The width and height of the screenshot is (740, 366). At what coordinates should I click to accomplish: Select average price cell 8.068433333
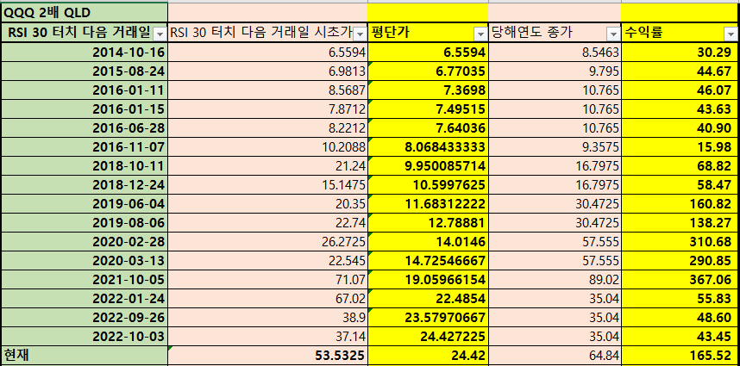click(x=428, y=147)
